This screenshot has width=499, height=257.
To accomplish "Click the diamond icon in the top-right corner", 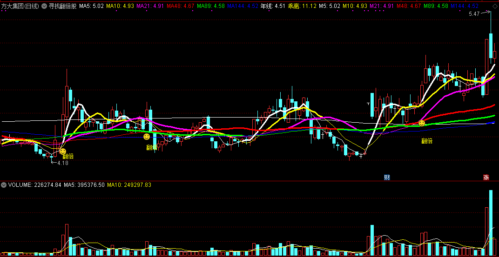I will point(494,6).
